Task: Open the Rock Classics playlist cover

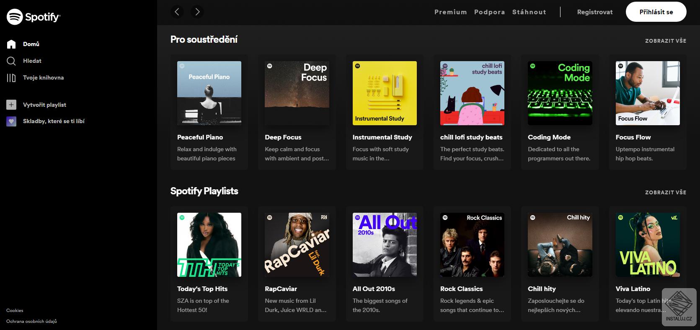Action: pos(472,245)
